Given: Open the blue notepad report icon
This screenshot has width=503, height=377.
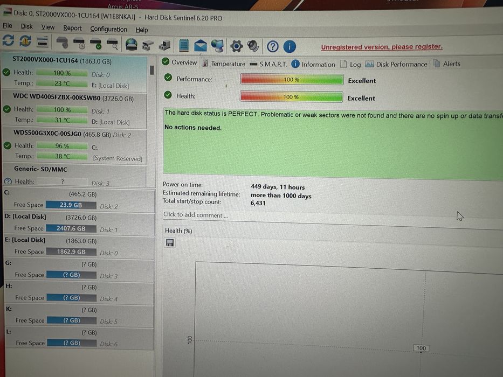Looking at the screenshot, I should tap(184, 45).
